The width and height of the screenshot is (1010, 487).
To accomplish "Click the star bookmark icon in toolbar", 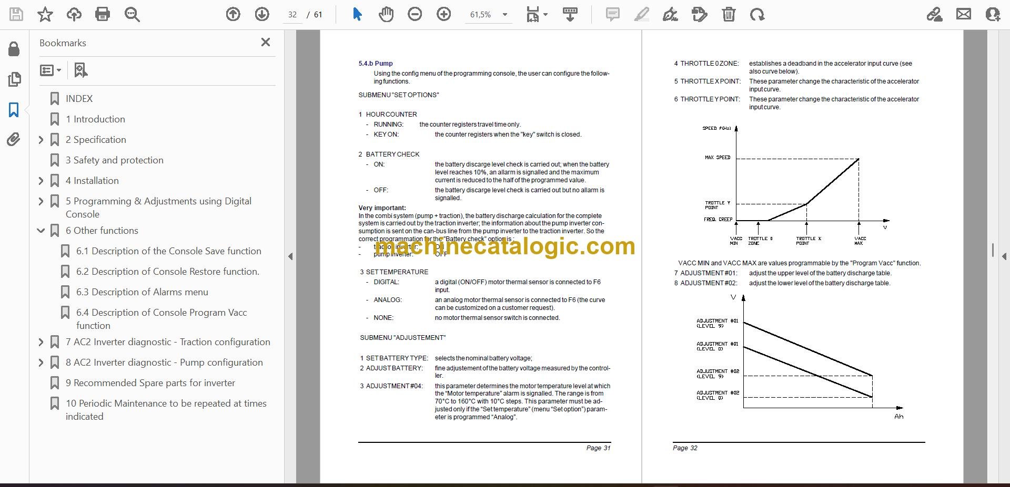I will point(45,14).
